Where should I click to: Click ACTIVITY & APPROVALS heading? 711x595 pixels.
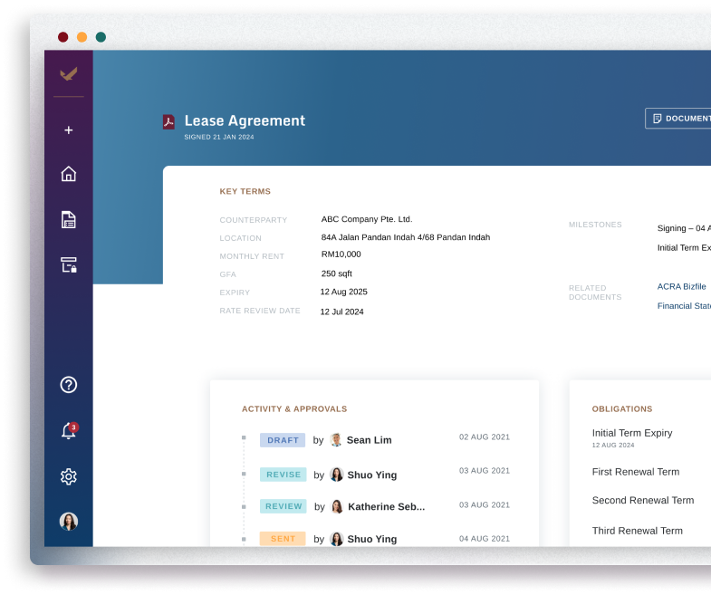tap(294, 409)
